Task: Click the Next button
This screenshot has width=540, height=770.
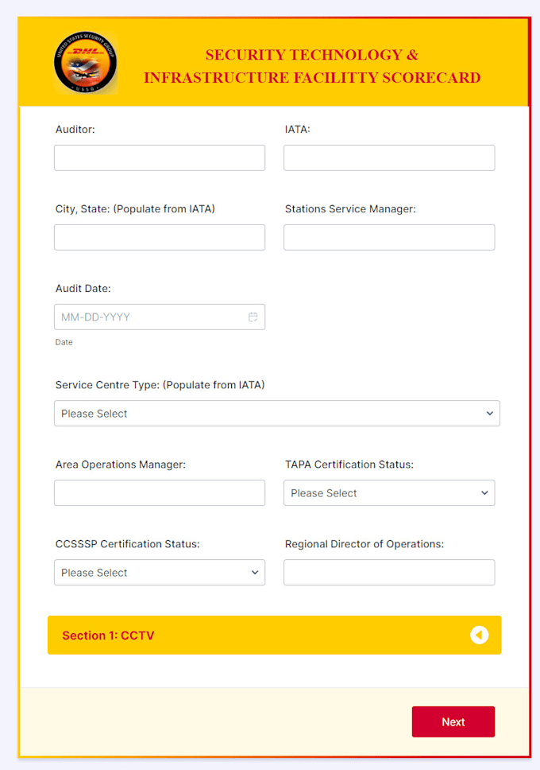Action: pos(453,721)
